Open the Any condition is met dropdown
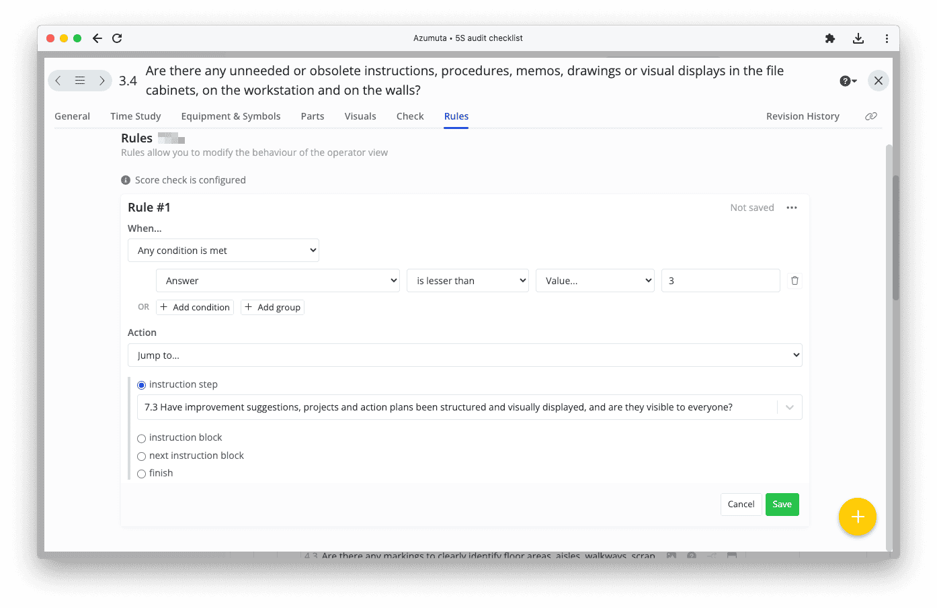The height and width of the screenshot is (608, 937). 223,250
